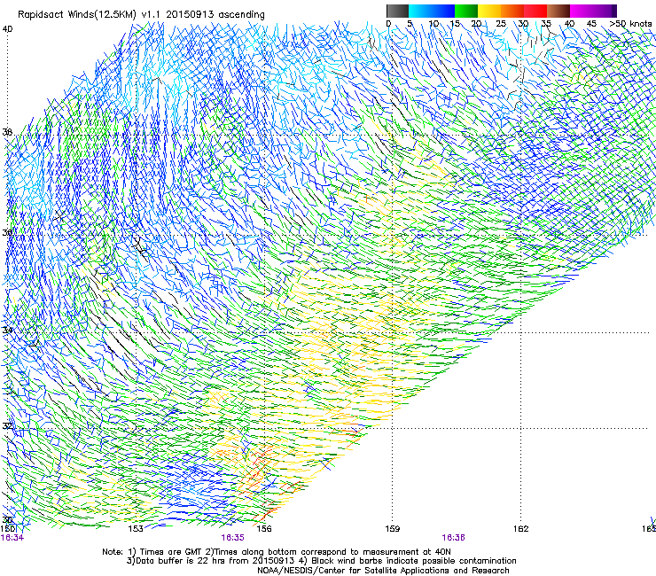Click the cyan-blue 5-15 knots swatch
Screen dimensions: 656x576
432,11
